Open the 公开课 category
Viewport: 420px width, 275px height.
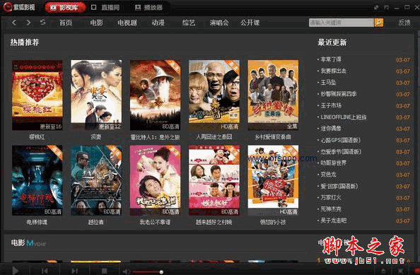(x=250, y=23)
